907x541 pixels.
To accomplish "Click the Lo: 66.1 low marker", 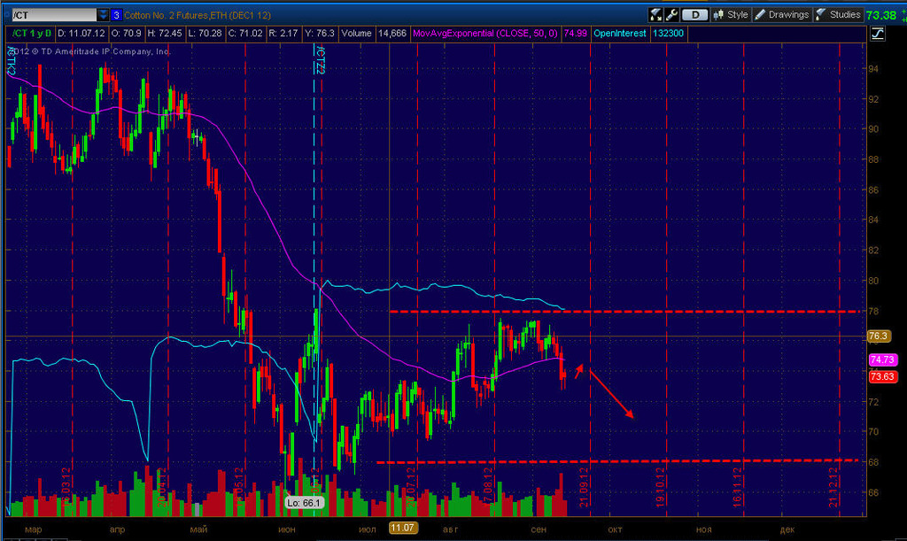I will 304,503.
